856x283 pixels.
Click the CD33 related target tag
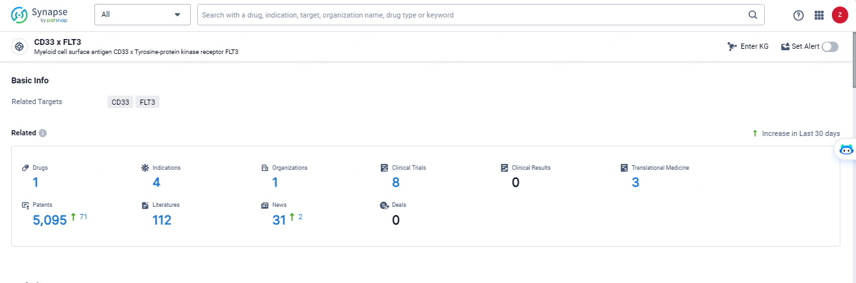120,102
